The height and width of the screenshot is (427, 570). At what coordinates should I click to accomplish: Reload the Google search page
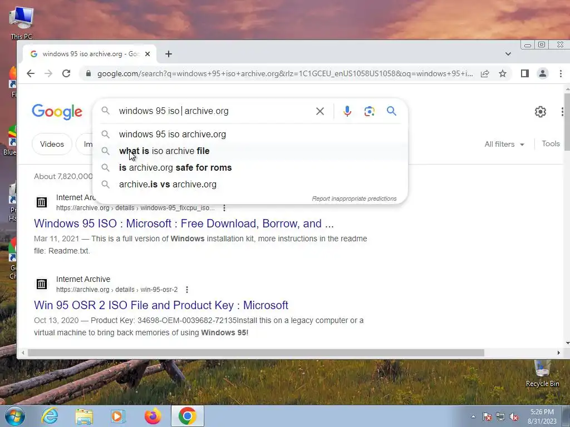66,74
